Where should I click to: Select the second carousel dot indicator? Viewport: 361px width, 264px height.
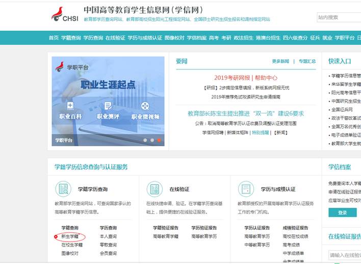point(152,140)
